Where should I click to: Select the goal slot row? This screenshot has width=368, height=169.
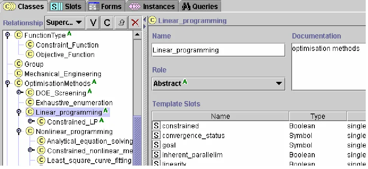coord(259,145)
